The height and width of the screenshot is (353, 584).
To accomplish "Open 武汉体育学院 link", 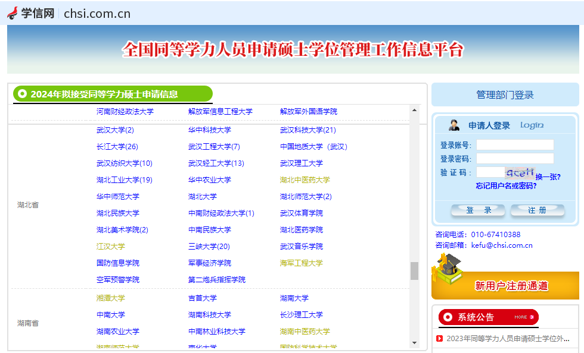I will coord(302,213).
